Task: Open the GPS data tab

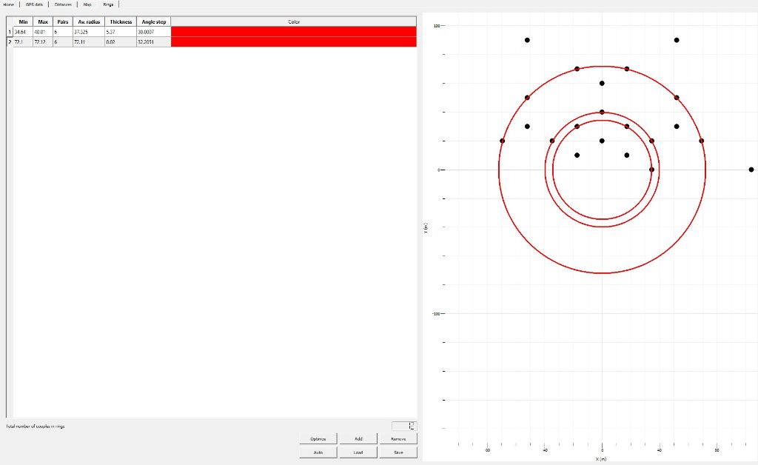Action: pyautogui.click(x=34, y=4)
